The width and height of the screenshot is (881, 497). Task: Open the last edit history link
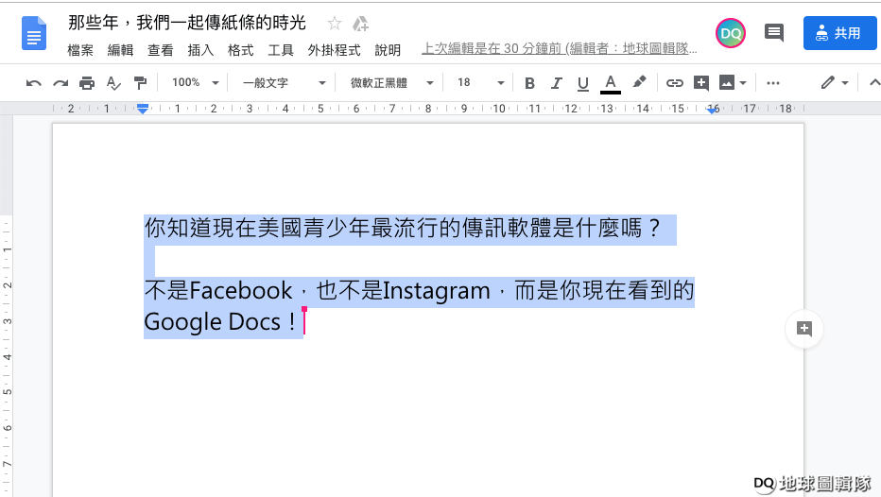pyautogui.click(x=559, y=48)
